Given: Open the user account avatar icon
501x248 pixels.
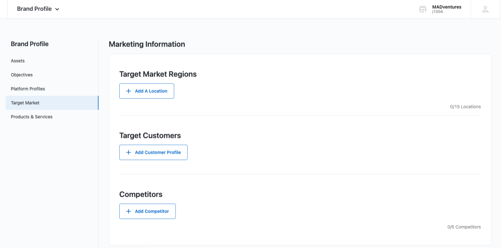Looking at the screenshot, I should click(485, 9).
